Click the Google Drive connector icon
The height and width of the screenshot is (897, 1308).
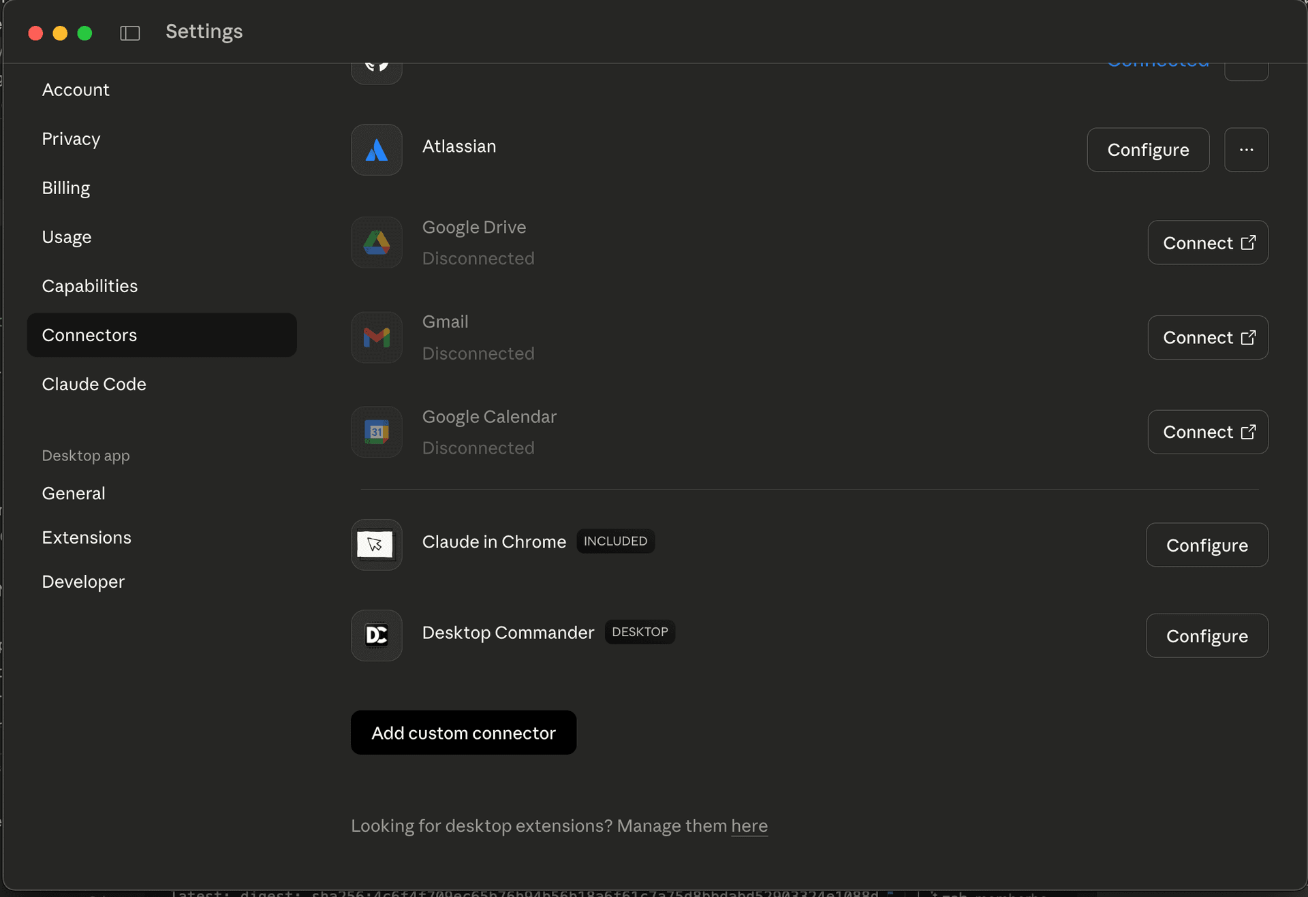click(x=375, y=242)
